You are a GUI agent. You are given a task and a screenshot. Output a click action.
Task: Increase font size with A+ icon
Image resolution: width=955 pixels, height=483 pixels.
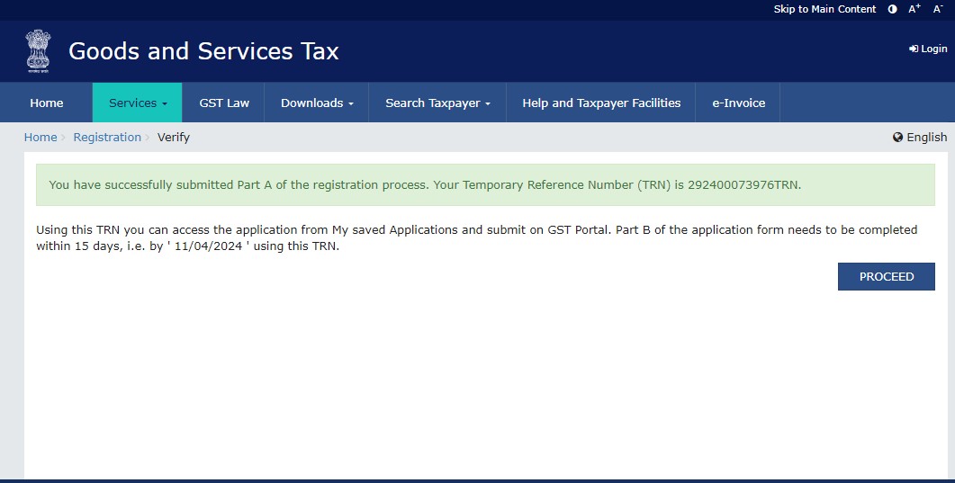pyautogui.click(x=914, y=9)
